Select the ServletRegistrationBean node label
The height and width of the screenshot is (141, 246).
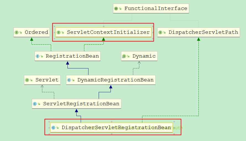pyautogui.click(x=81, y=104)
